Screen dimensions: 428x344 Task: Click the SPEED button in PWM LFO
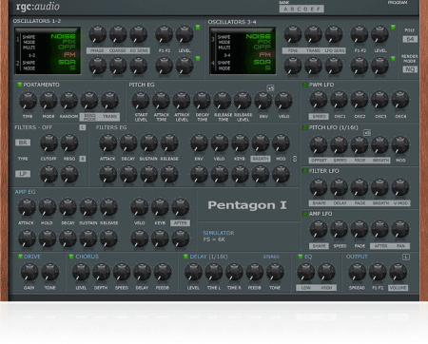(319, 117)
